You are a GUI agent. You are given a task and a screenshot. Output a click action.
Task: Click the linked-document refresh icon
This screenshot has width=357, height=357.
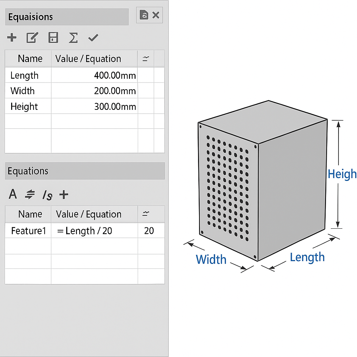click(144, 15)
